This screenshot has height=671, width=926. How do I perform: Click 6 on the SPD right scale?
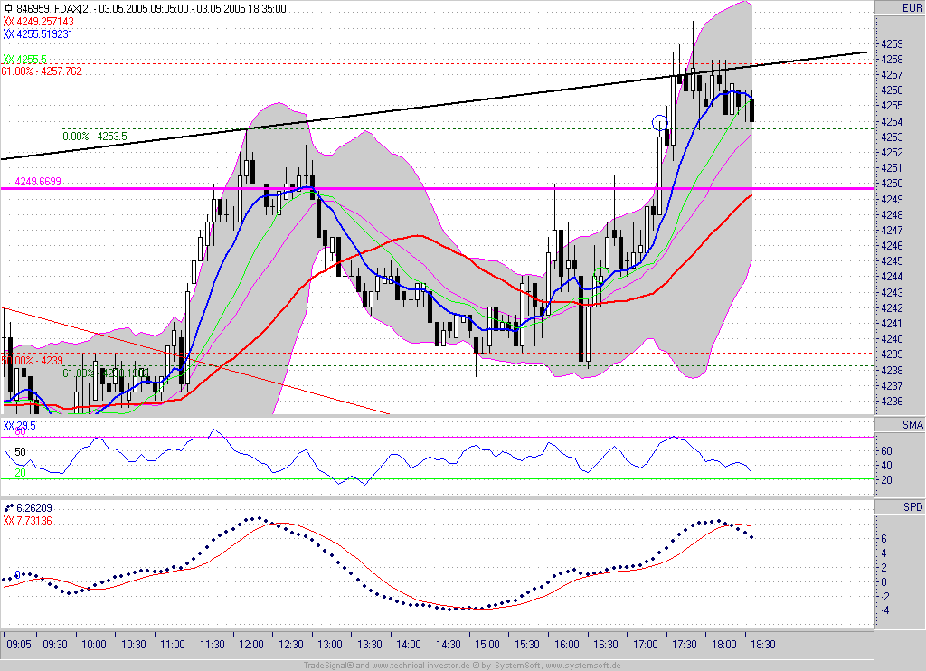884,539
